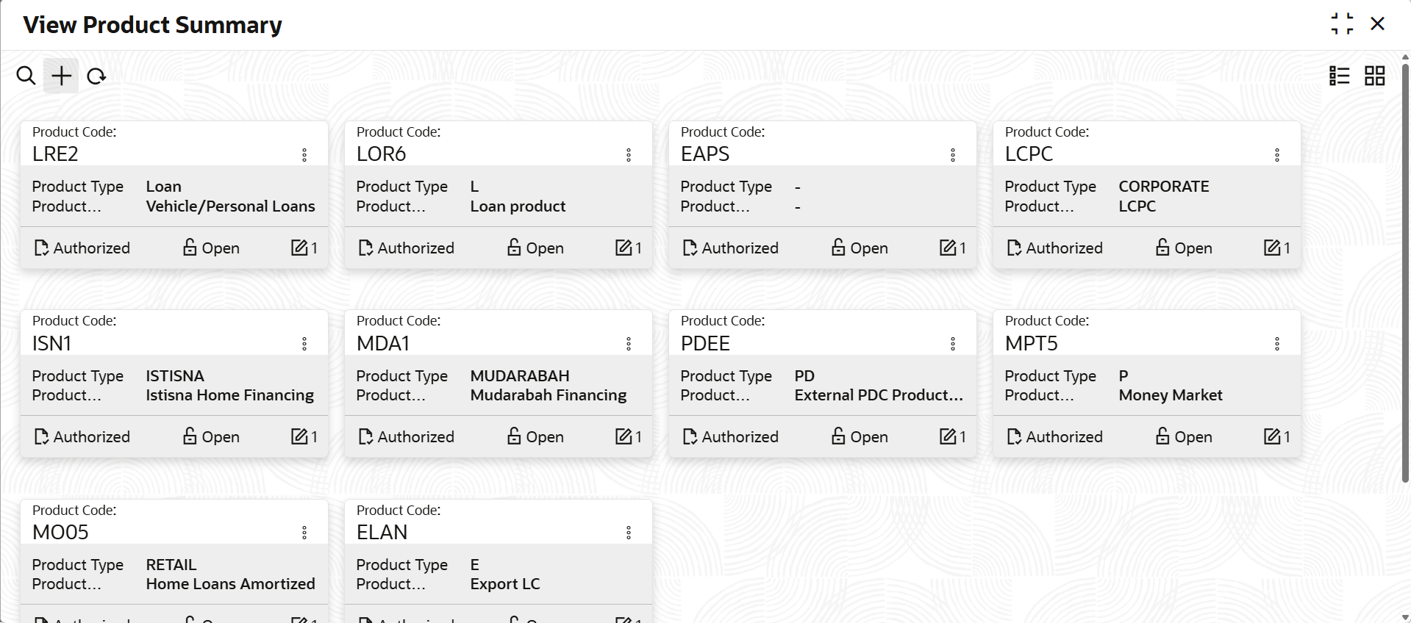The width and height of the screenshot is (1411, 623).
Task: Switch to list view layout
Action: point(1339,76)
